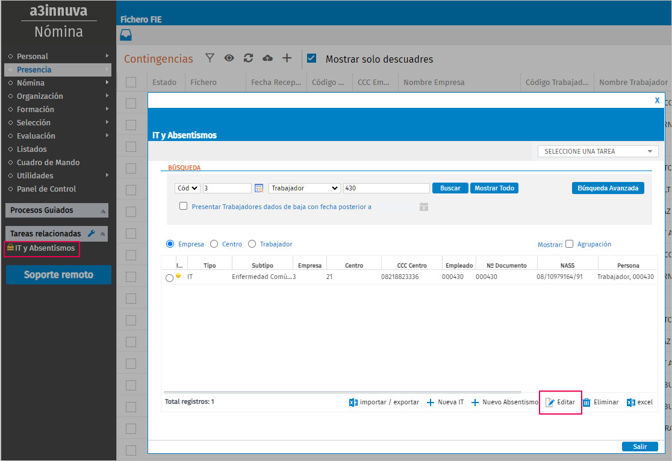Open the filter funnel in Contingencias toolbar
Viewport: 672px width, 461px height.
(210, 58)
